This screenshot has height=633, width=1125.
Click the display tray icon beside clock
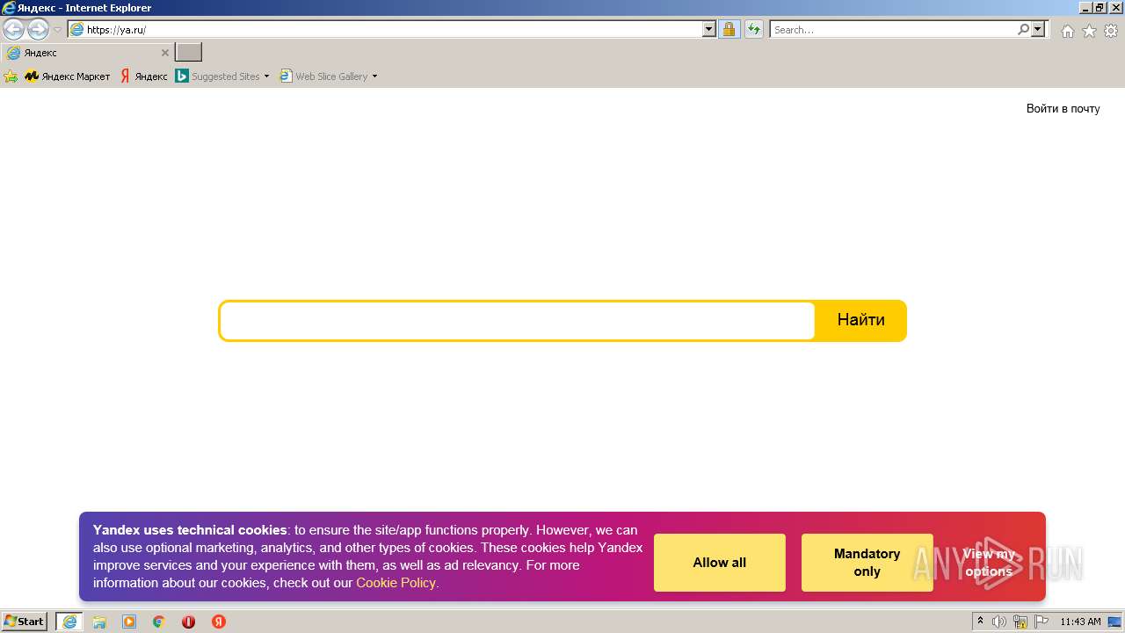coord(1114,622)
